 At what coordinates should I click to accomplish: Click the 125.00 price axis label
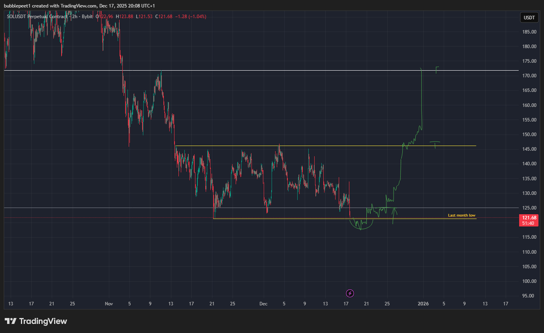coord(529,208)
